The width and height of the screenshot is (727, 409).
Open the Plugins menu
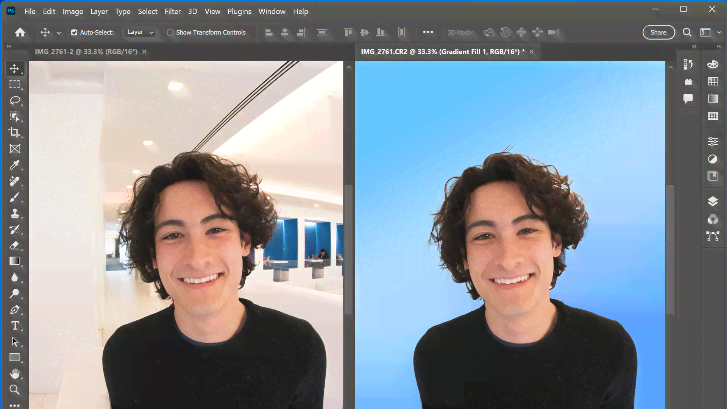(239, 11)
